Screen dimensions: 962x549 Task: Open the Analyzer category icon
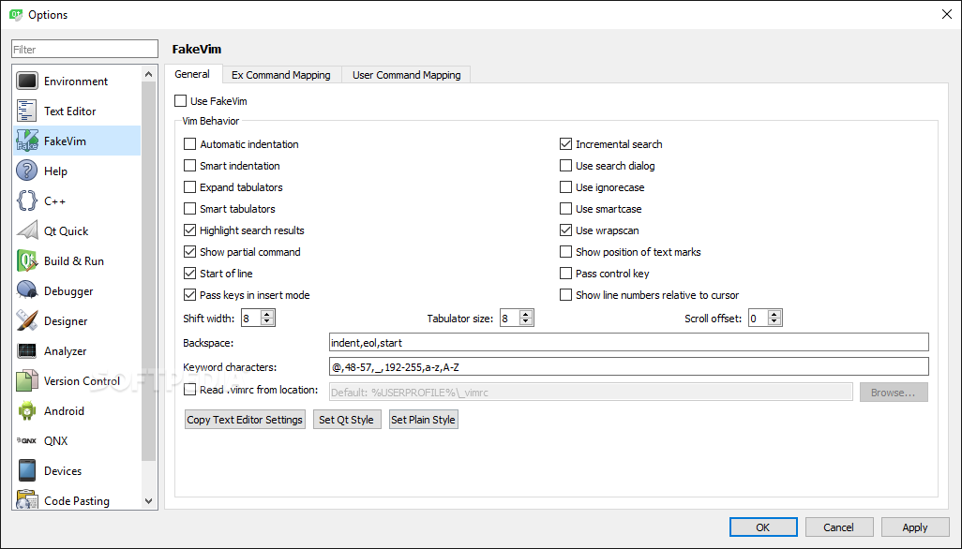click(x=27, y=351)
